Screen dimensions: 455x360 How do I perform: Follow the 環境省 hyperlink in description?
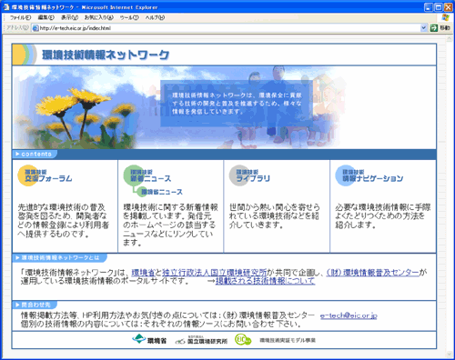point(143,273)
